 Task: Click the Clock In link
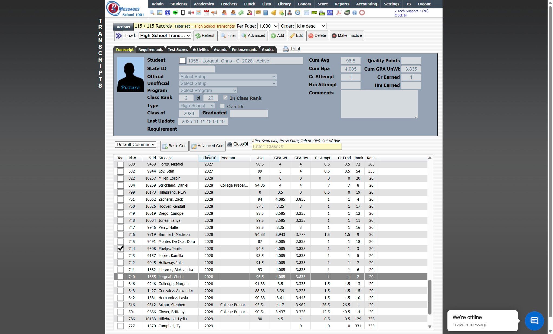click(x=401, y=15)
